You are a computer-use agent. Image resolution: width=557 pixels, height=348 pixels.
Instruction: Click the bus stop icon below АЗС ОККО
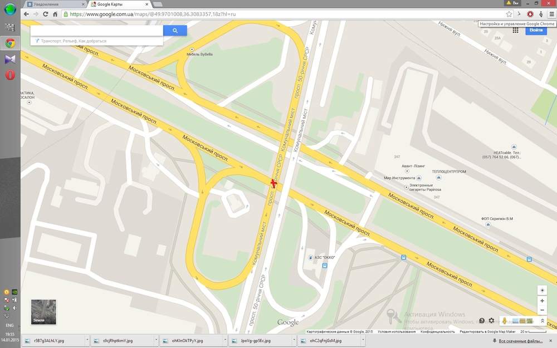pyautogui.click(x=324, y=266)
